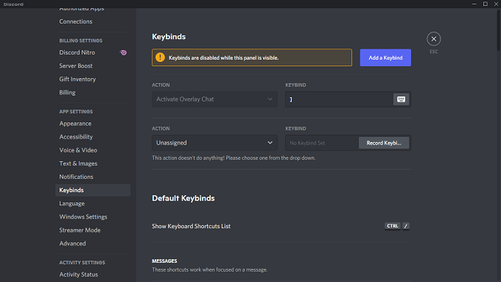This screenshot has width=501, height=282.
Task: Click the slash key badge for shortcuts list
Action: pos(406,226)
